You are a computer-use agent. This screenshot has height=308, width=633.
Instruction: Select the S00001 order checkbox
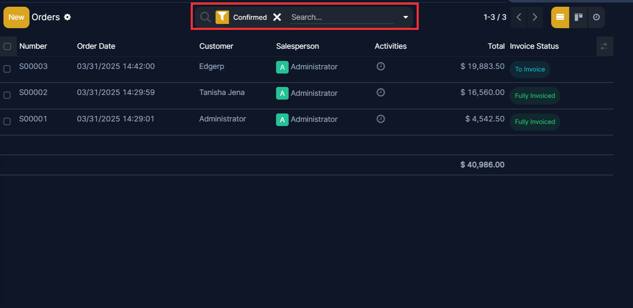[x=7, y=121]
